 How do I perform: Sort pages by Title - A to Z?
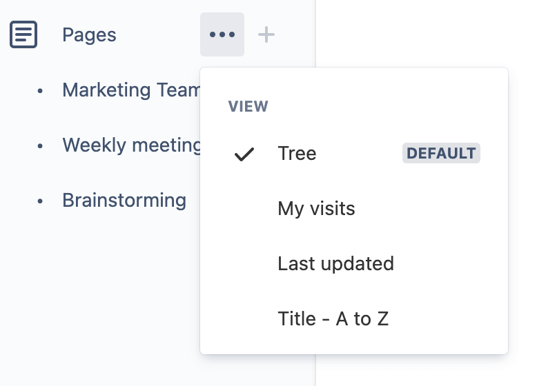(x=333, y=318)
